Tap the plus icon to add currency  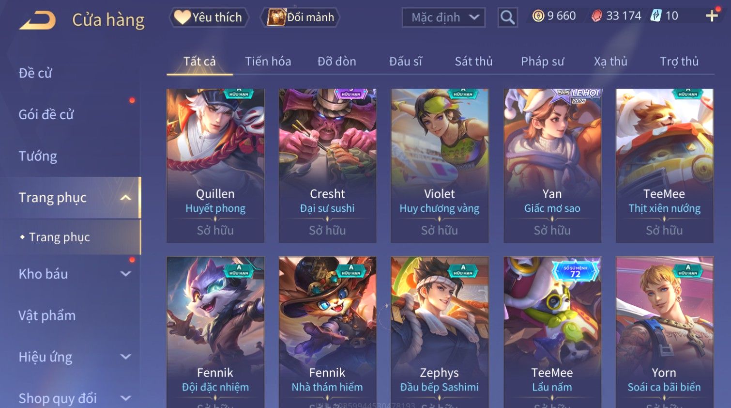[712, 16]
